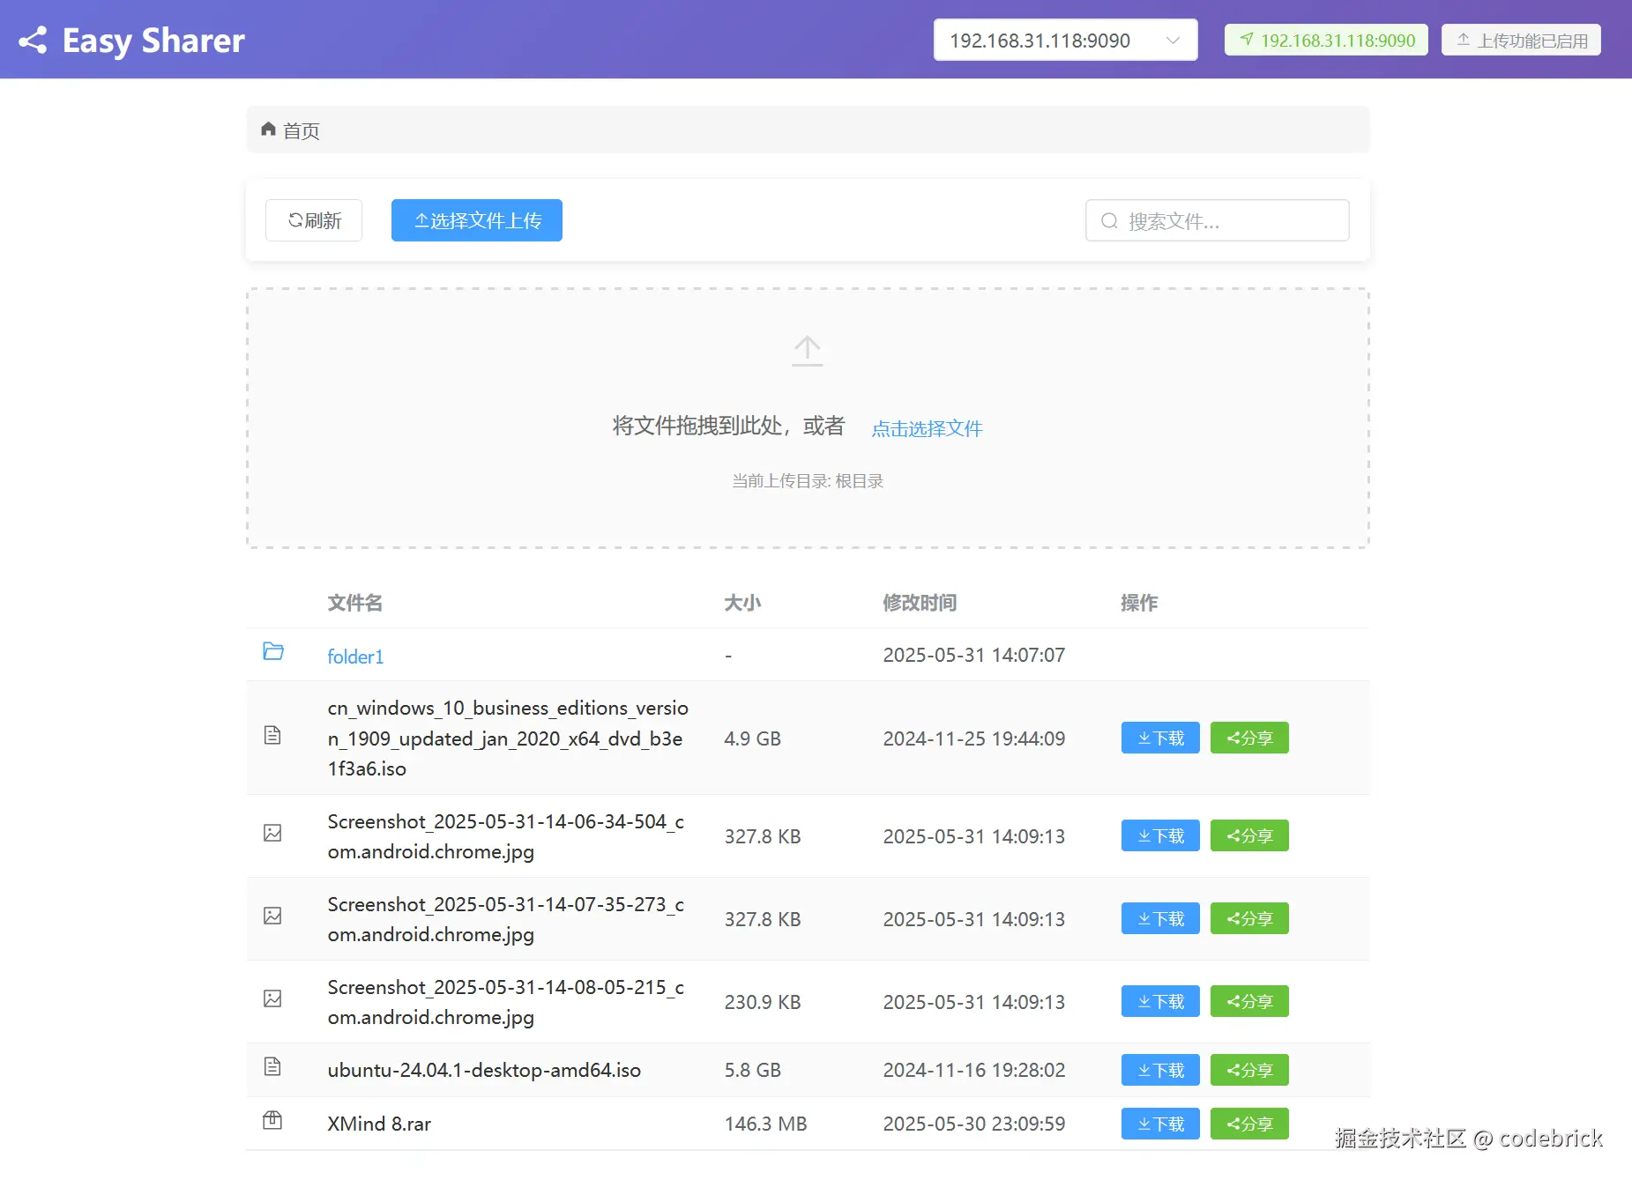Click the image icon for Screenshot 14-07-35-273

[x=272, y=916]
